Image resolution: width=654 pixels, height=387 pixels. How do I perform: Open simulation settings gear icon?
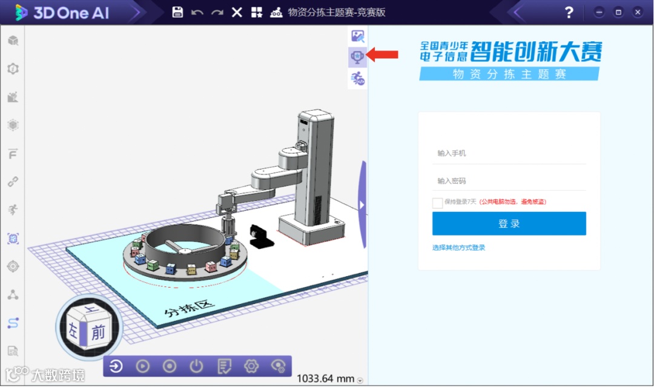pyautogui.click(x=251, y=366)
